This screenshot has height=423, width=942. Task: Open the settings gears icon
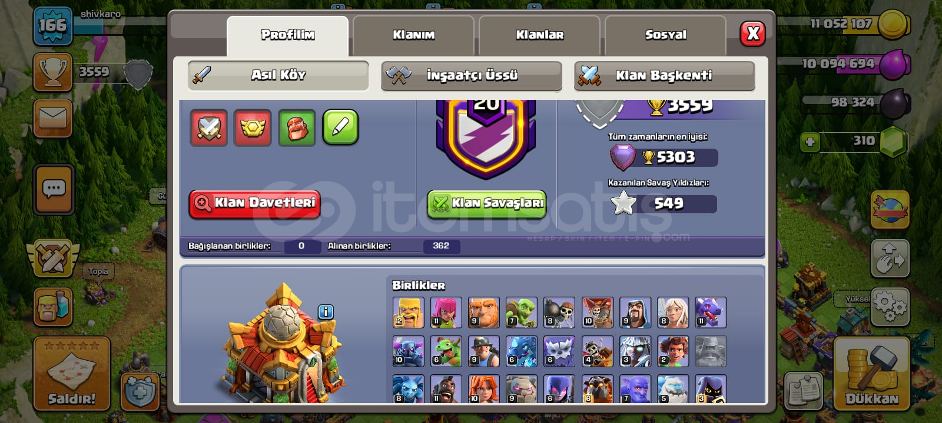coord(890,306)
